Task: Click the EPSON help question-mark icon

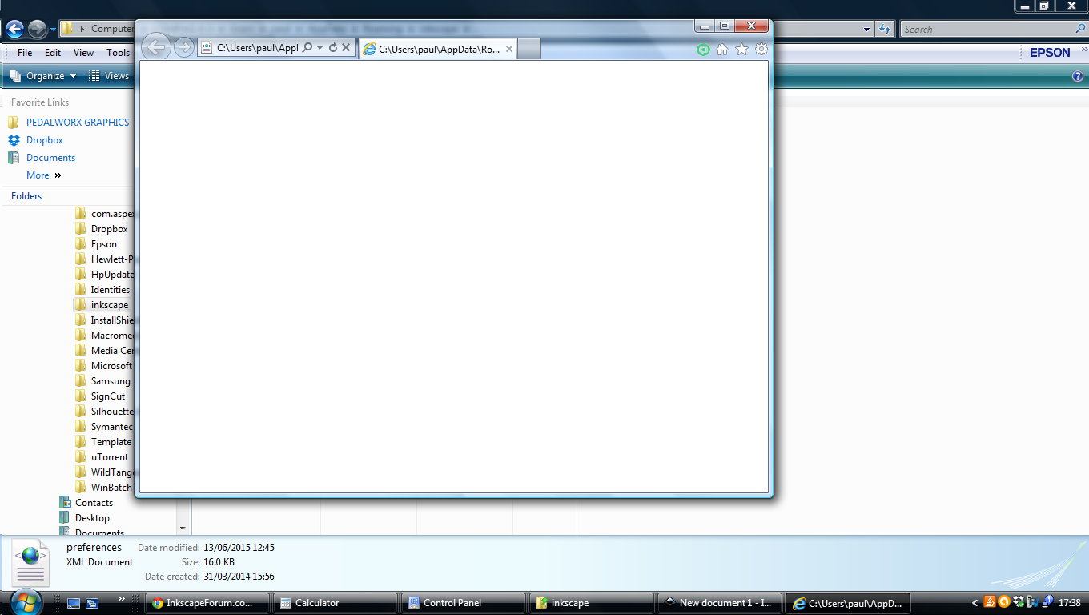Action: click(1076, 78)
